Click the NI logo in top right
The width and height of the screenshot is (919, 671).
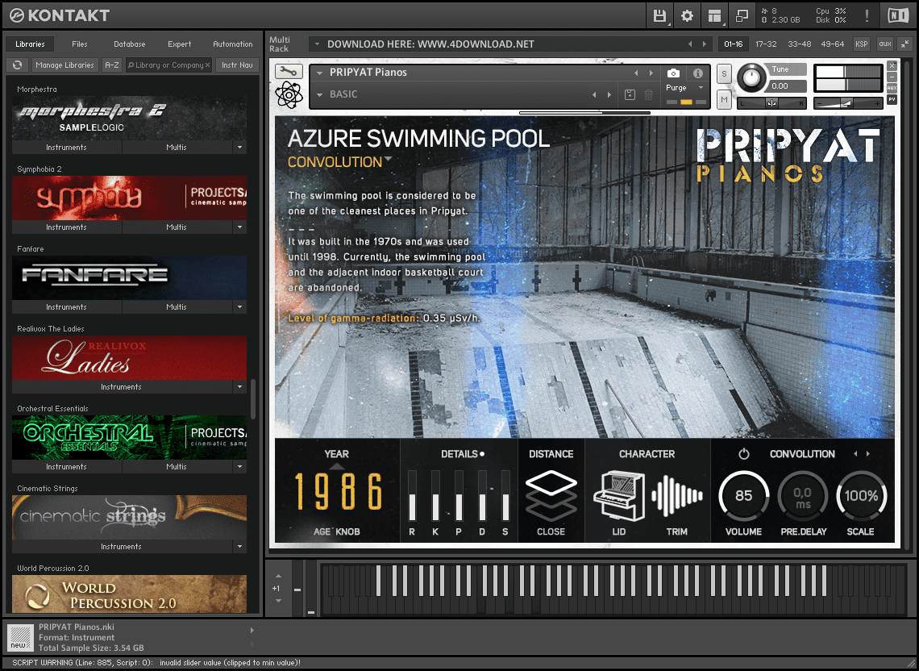click(x=898, y=15)
